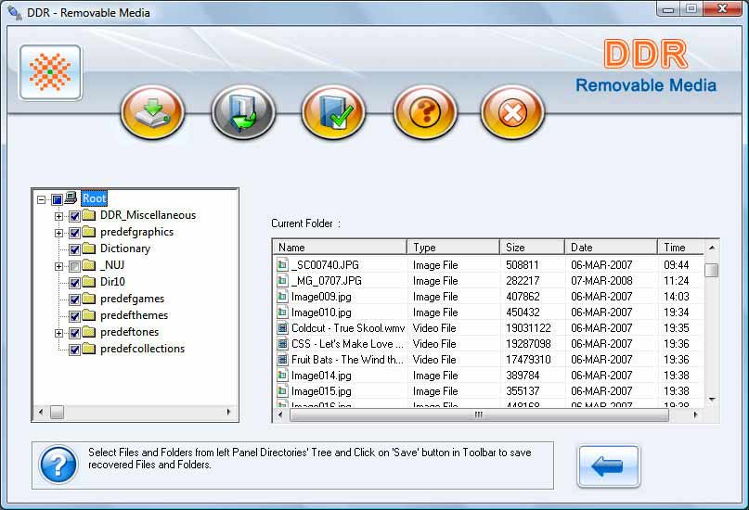The image size is (749, 510).
Task: Uncheck the DDR_Miscellaneous checkbox
Action: point(74,216)
